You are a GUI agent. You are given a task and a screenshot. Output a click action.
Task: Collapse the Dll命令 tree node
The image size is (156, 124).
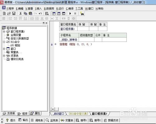4,42
